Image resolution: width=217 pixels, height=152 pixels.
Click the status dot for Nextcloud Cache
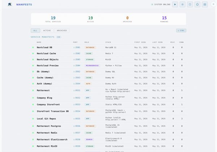pos(33,53)
